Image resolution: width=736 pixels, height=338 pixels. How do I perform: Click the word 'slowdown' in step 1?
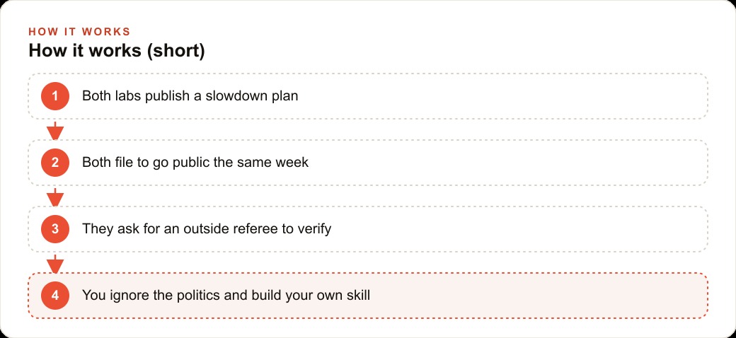[x=237, y=96]
